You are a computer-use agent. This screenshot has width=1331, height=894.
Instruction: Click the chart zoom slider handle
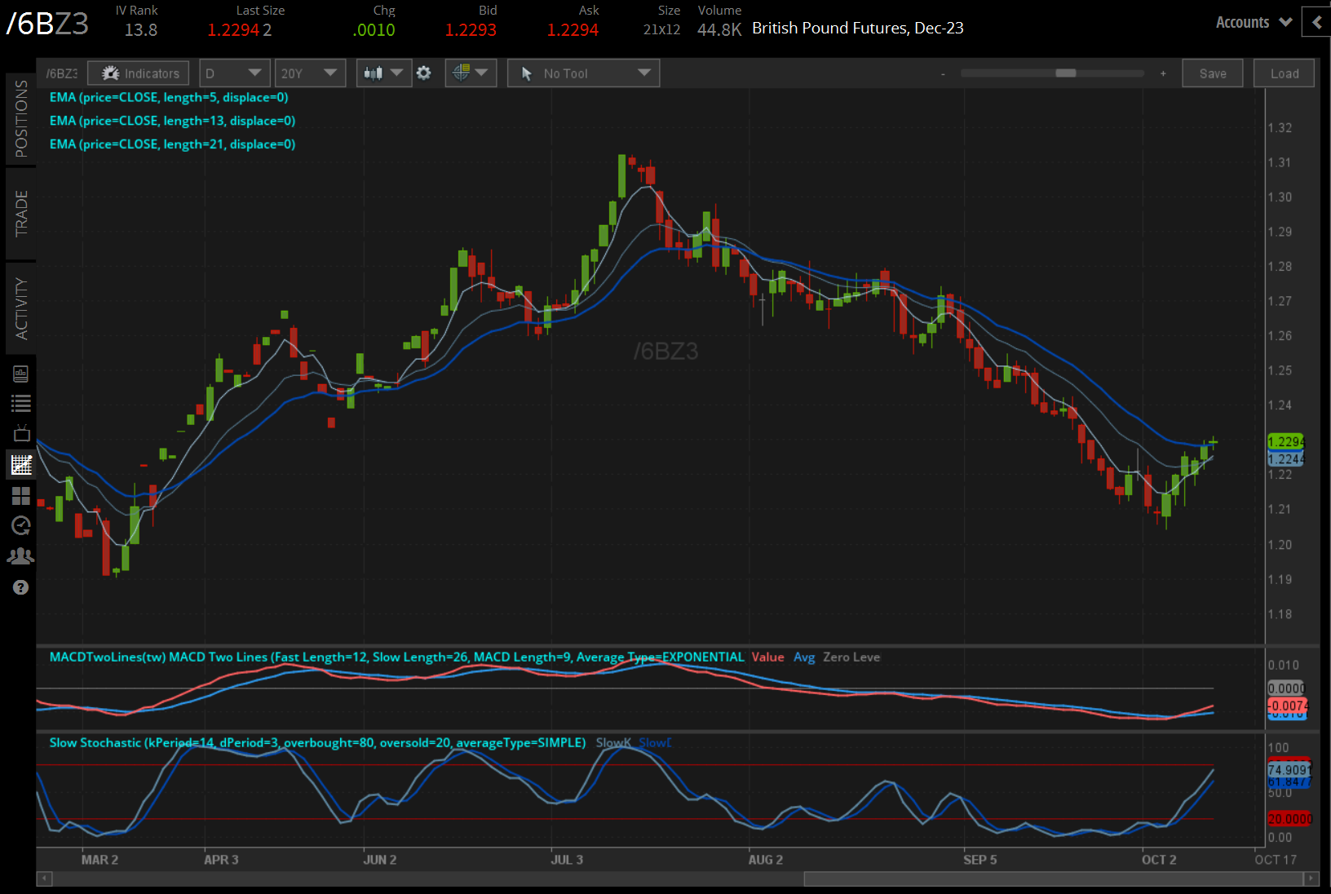(x=1065, y=73)
